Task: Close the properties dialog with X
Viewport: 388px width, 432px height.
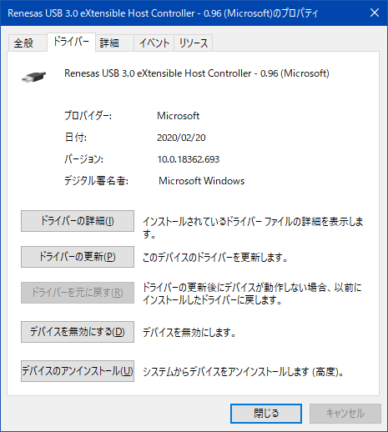Action: 375,13
